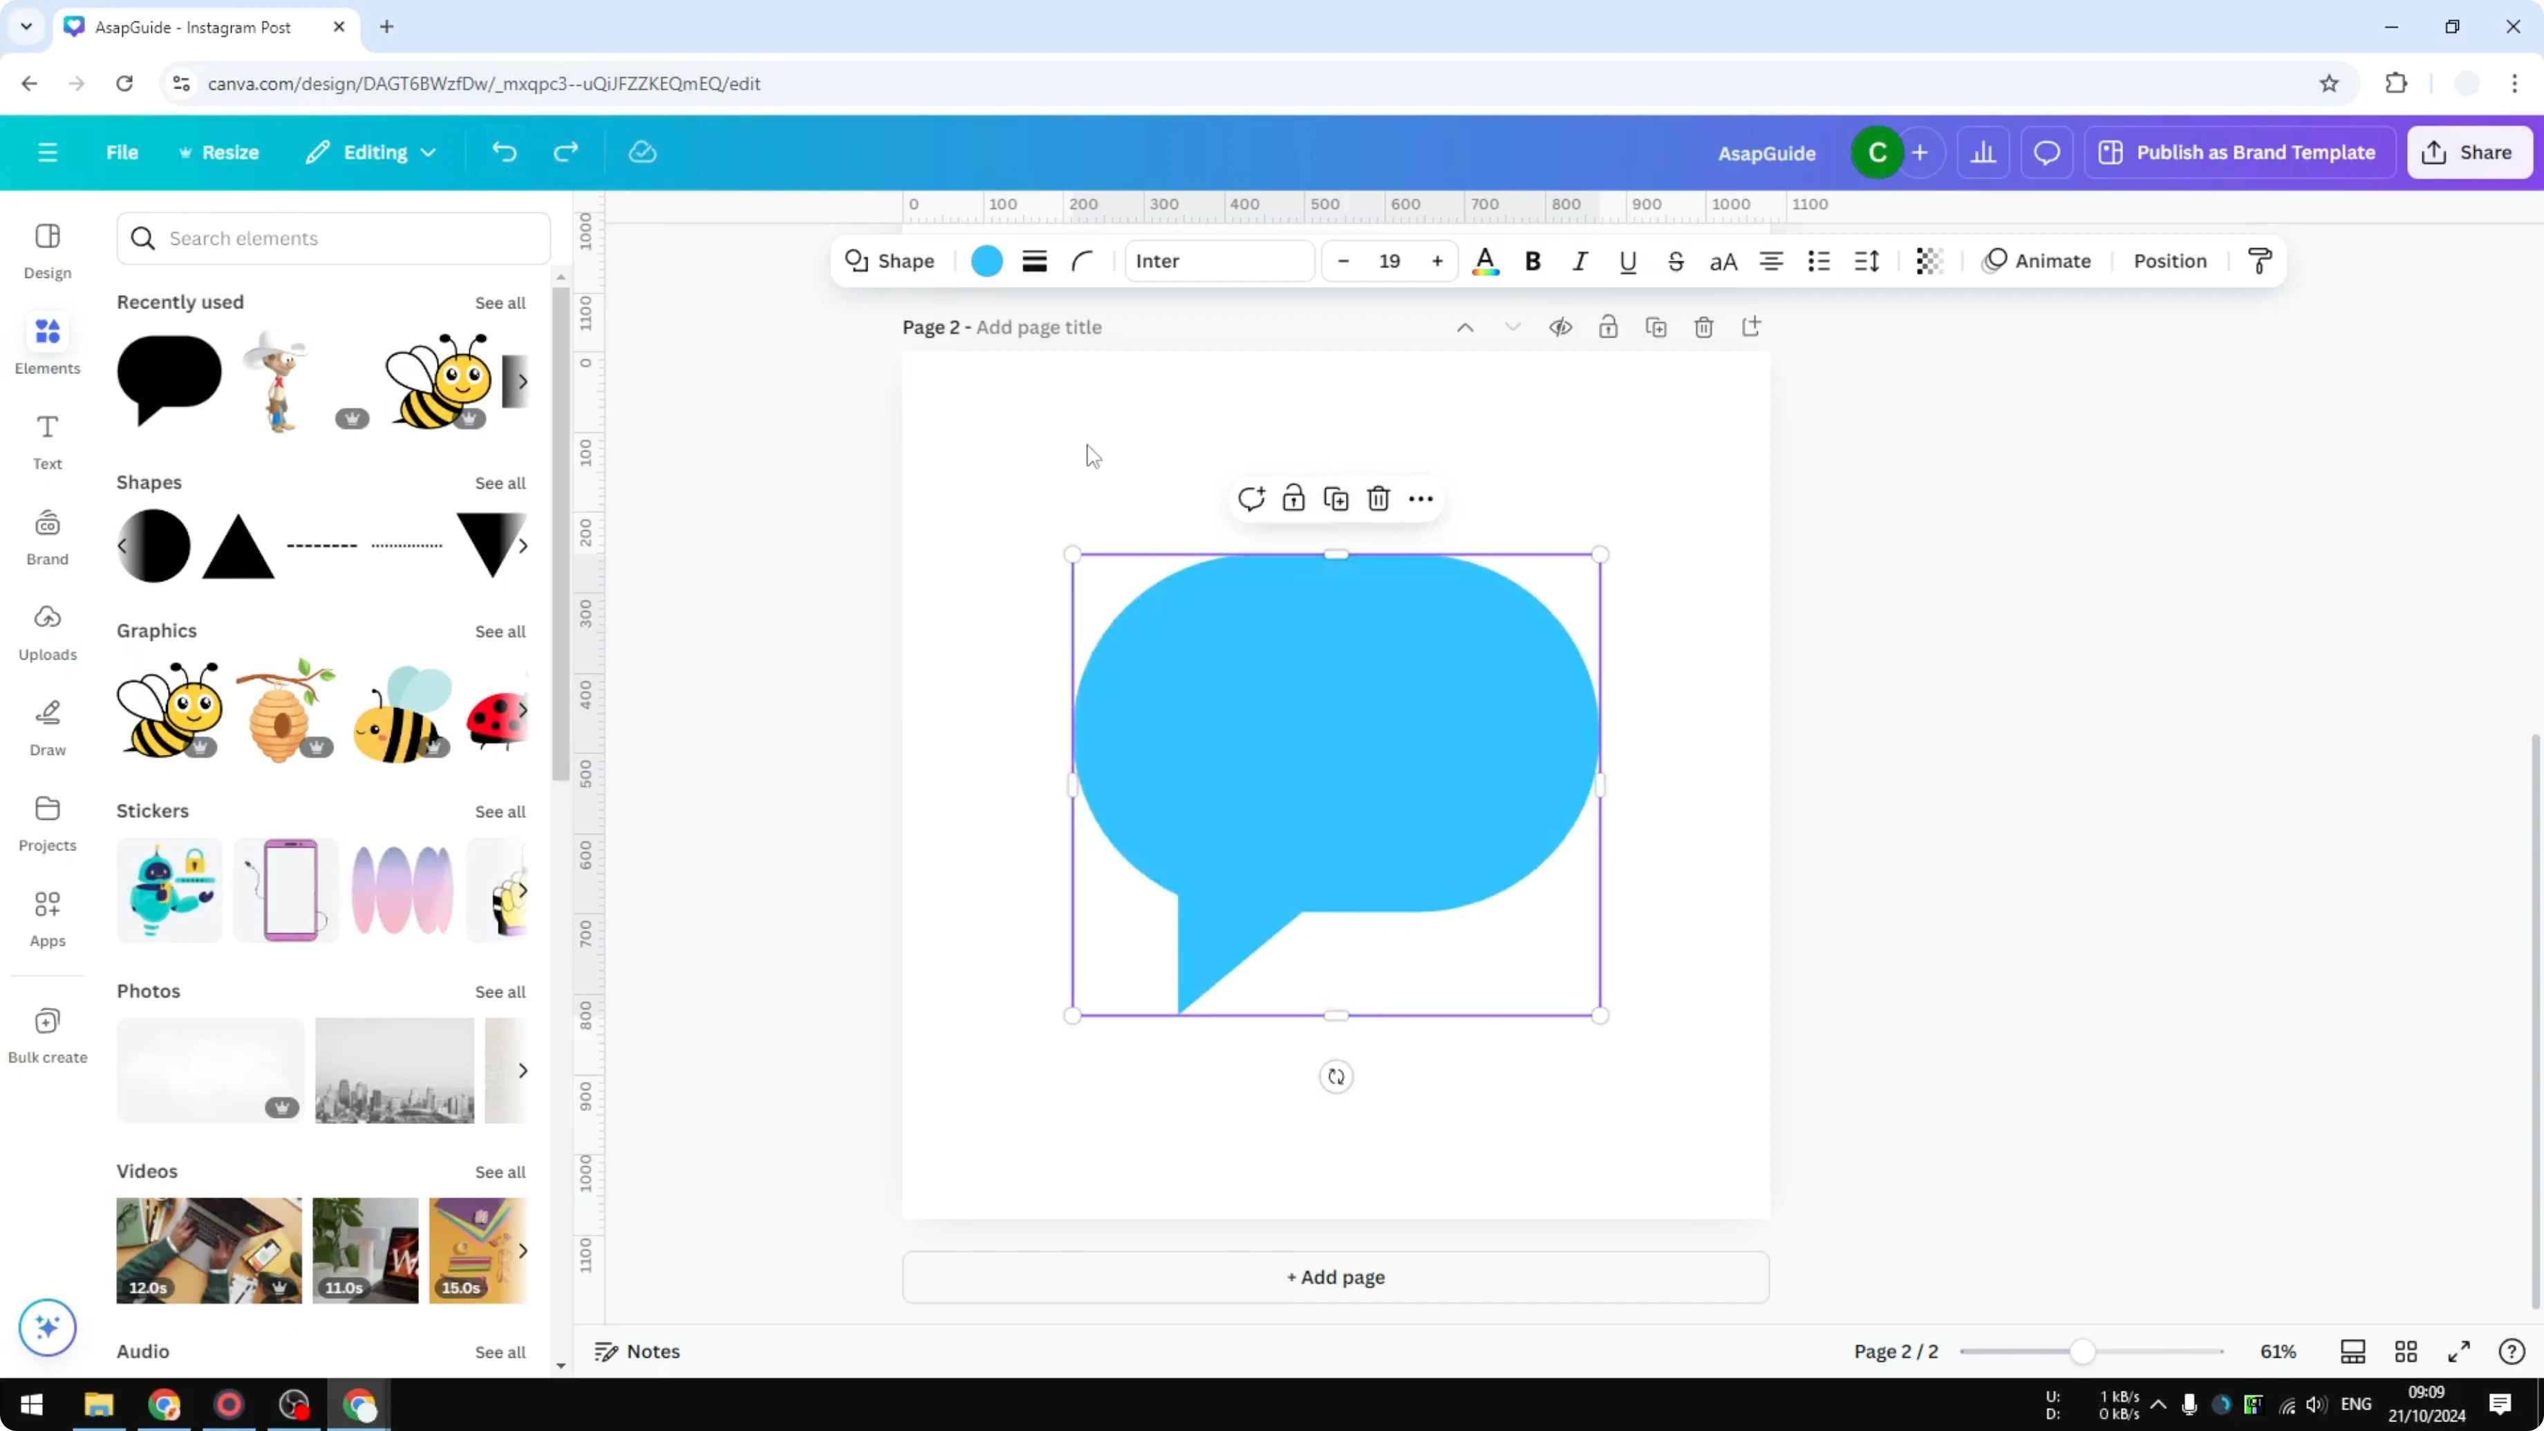2544x1431 pixels.
Task: Undo the last action
Action: pos(505,151)
